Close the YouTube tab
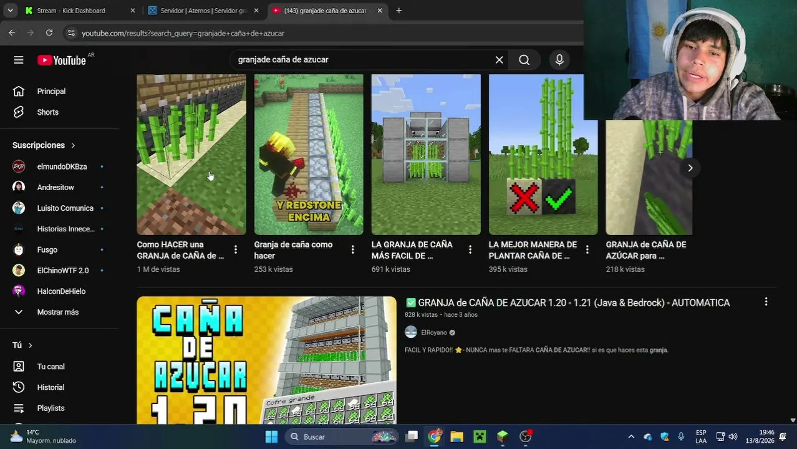This screenshot has height=449, width=797. 379,11
